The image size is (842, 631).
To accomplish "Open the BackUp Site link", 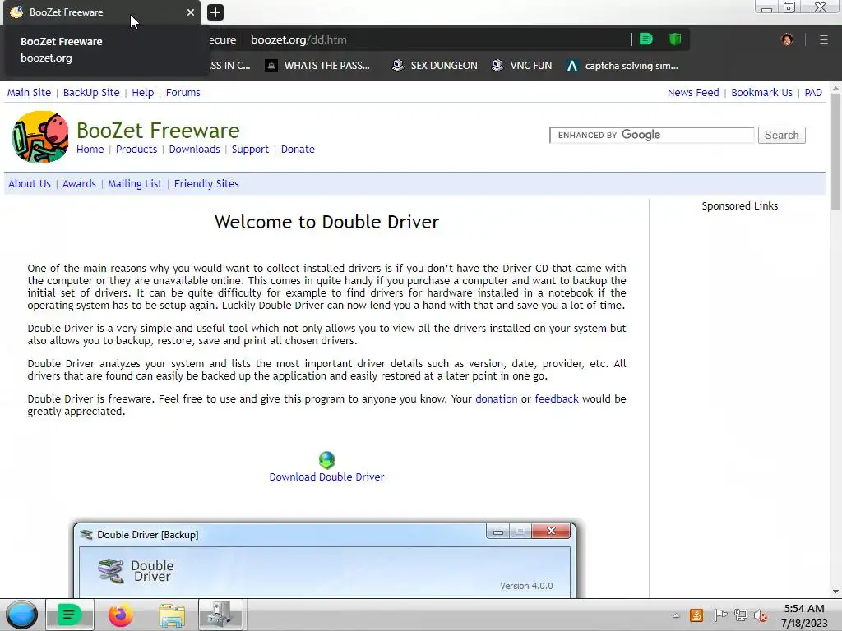I will pos(91,92).
